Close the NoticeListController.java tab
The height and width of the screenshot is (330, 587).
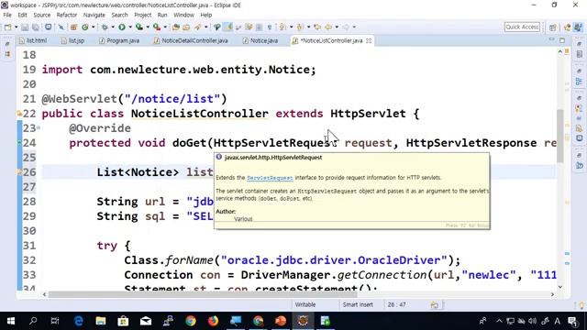369,40
